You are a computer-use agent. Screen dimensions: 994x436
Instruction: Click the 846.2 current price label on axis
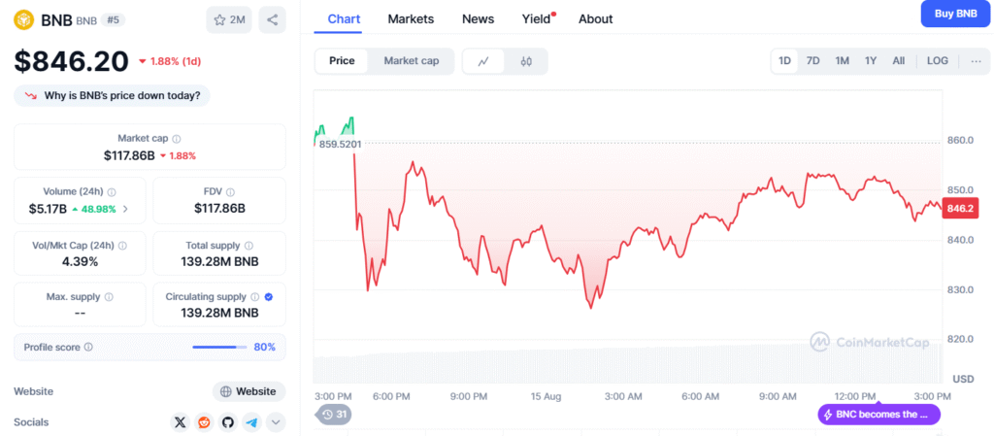(x=960, y=209)
